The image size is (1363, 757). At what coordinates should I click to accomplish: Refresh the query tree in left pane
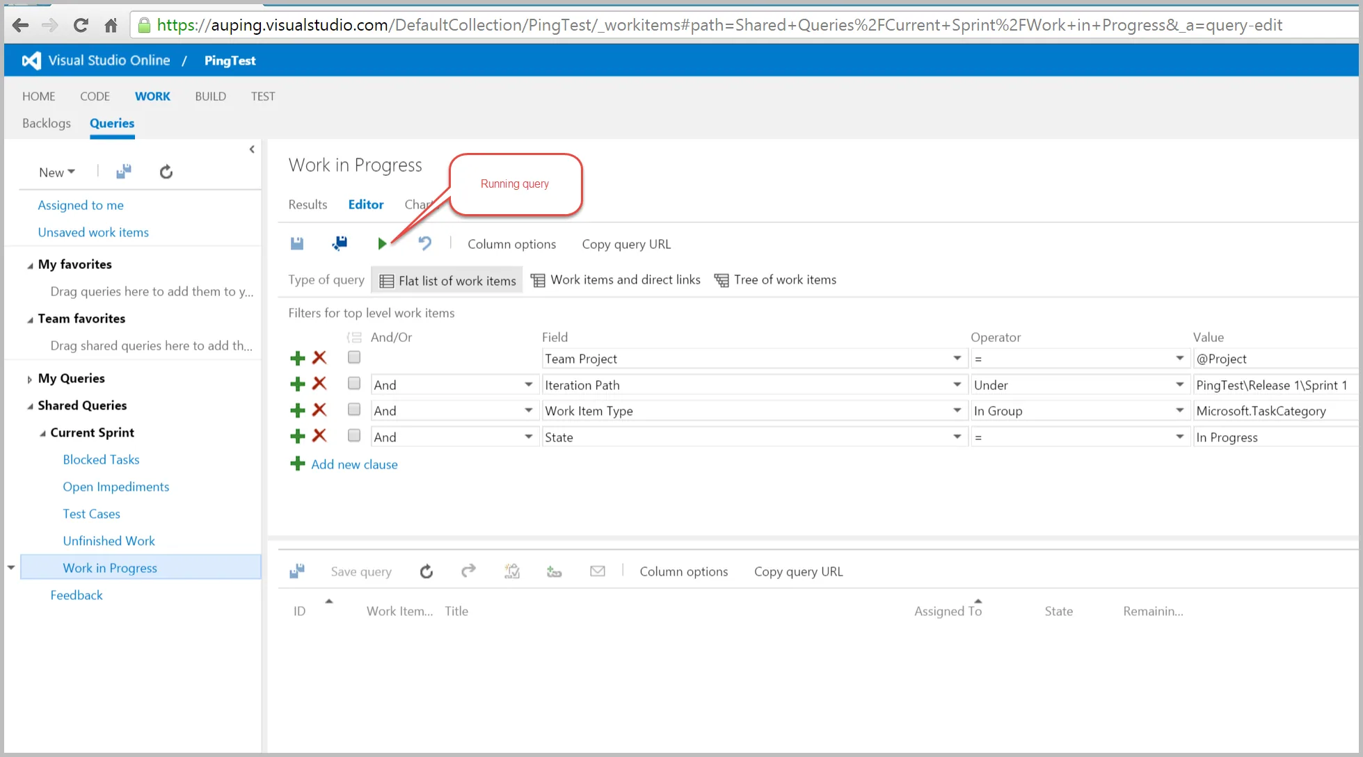166,172
